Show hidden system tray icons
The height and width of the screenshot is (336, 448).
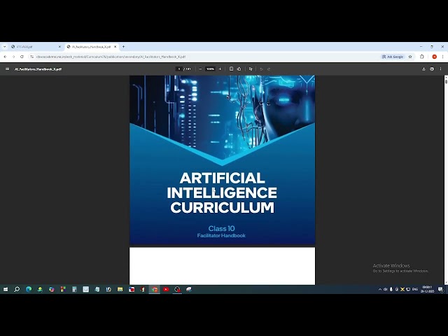coord(379,289)
